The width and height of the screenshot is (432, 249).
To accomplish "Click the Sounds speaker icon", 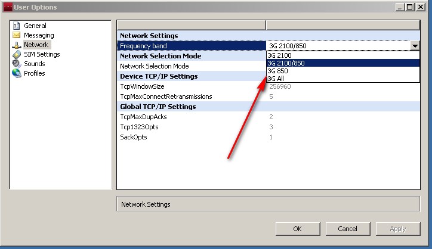I will (17, 64).
